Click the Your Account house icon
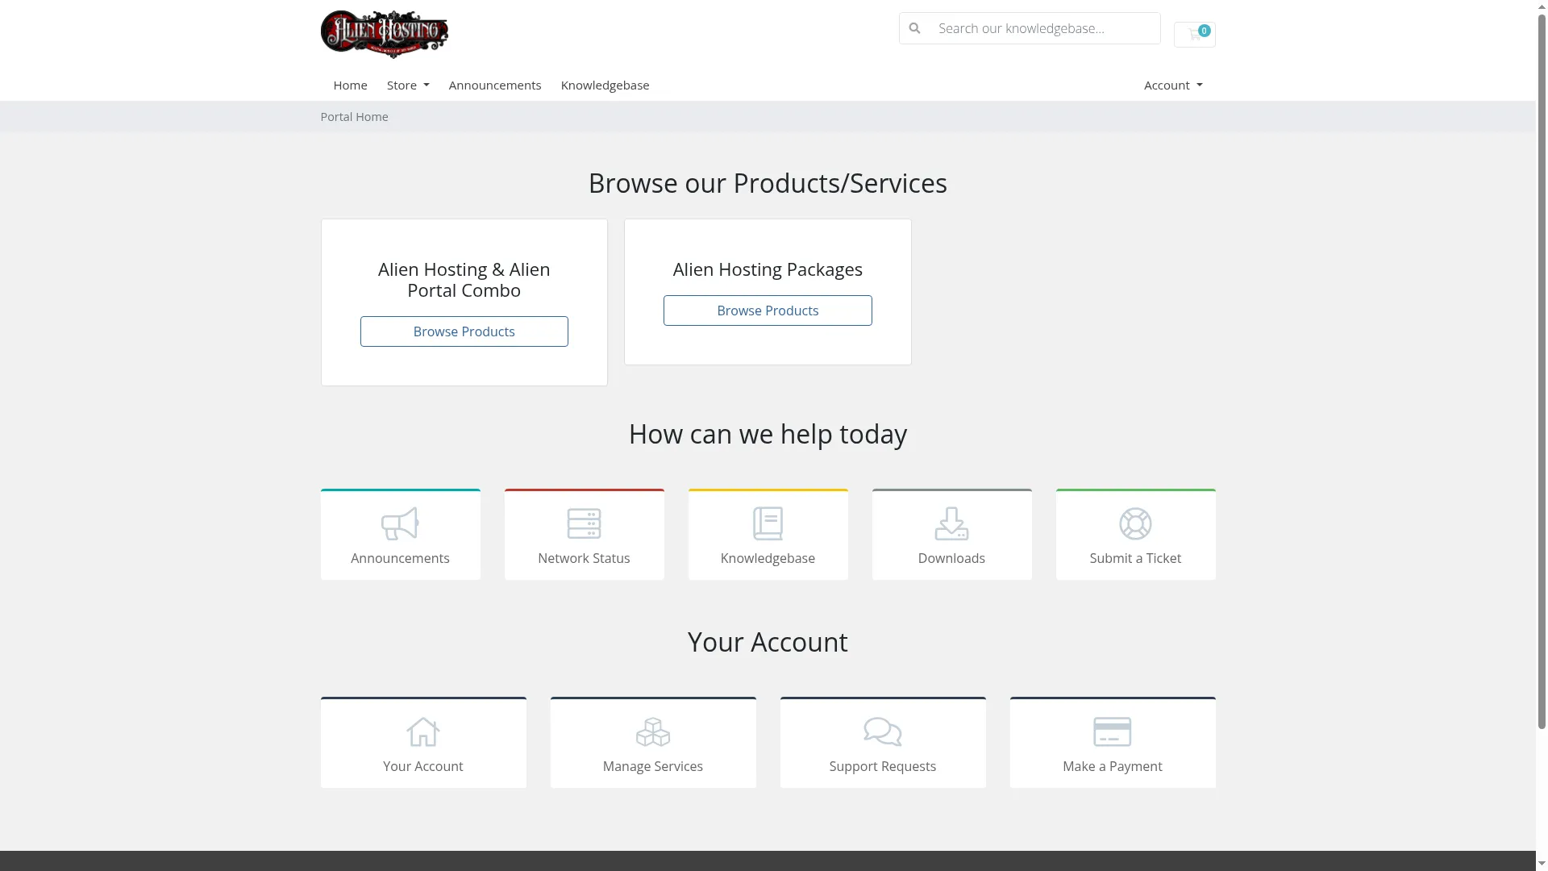Image resolution: width=1548 pixels, height=871 pixels. (423, 731)
